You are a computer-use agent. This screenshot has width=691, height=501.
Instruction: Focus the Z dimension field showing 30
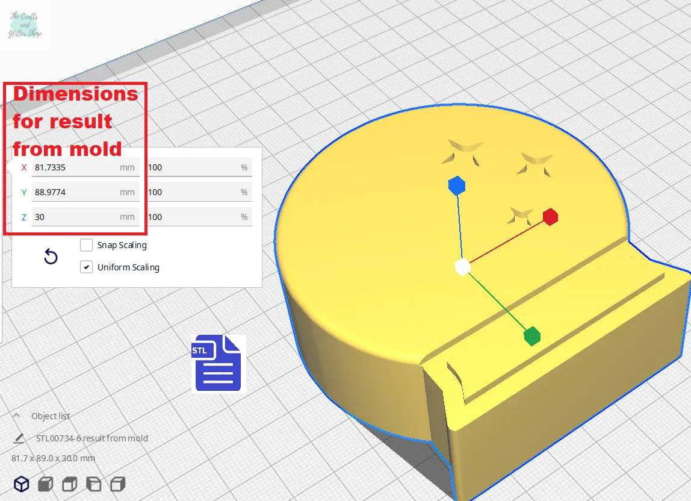coord(84,217)
